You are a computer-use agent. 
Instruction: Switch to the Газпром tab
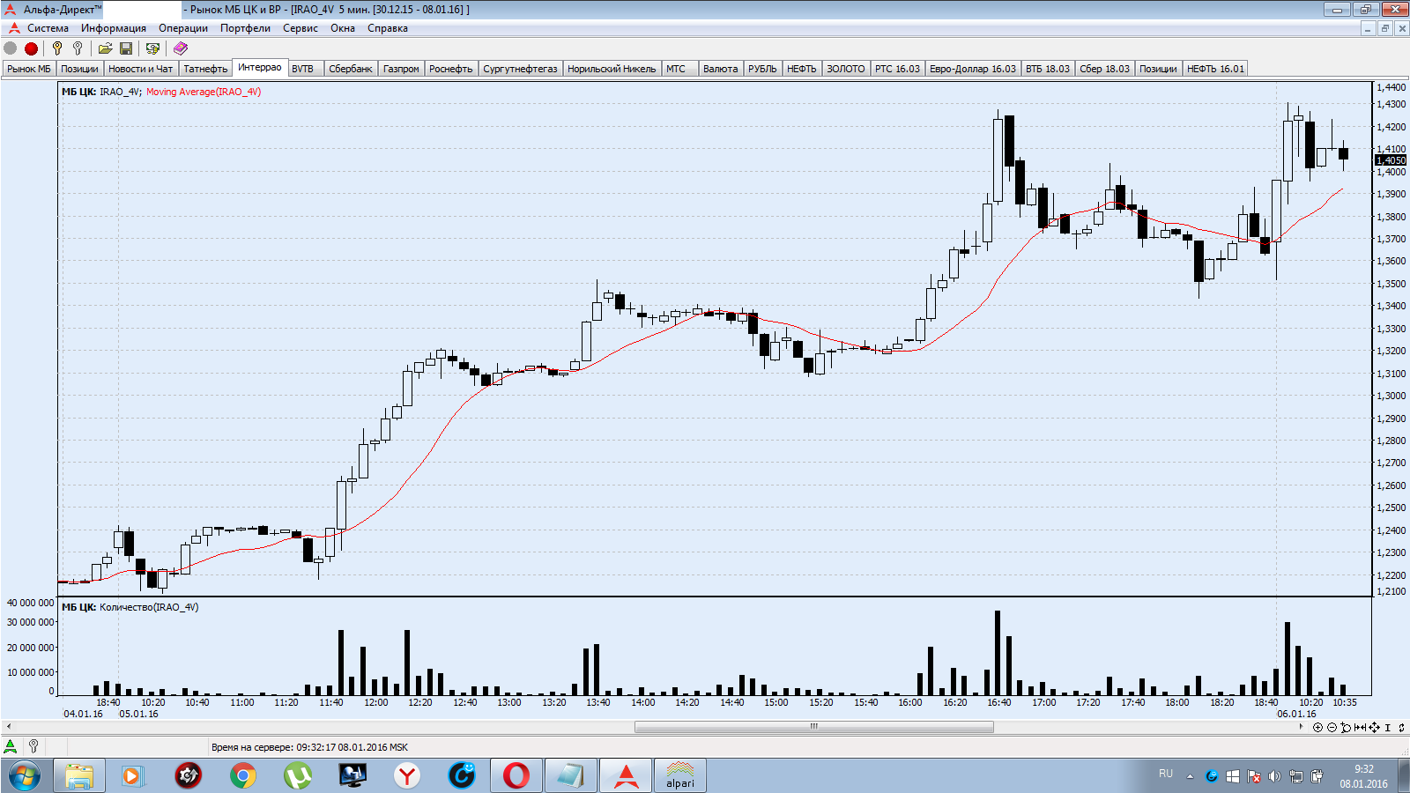click(401, 69)
